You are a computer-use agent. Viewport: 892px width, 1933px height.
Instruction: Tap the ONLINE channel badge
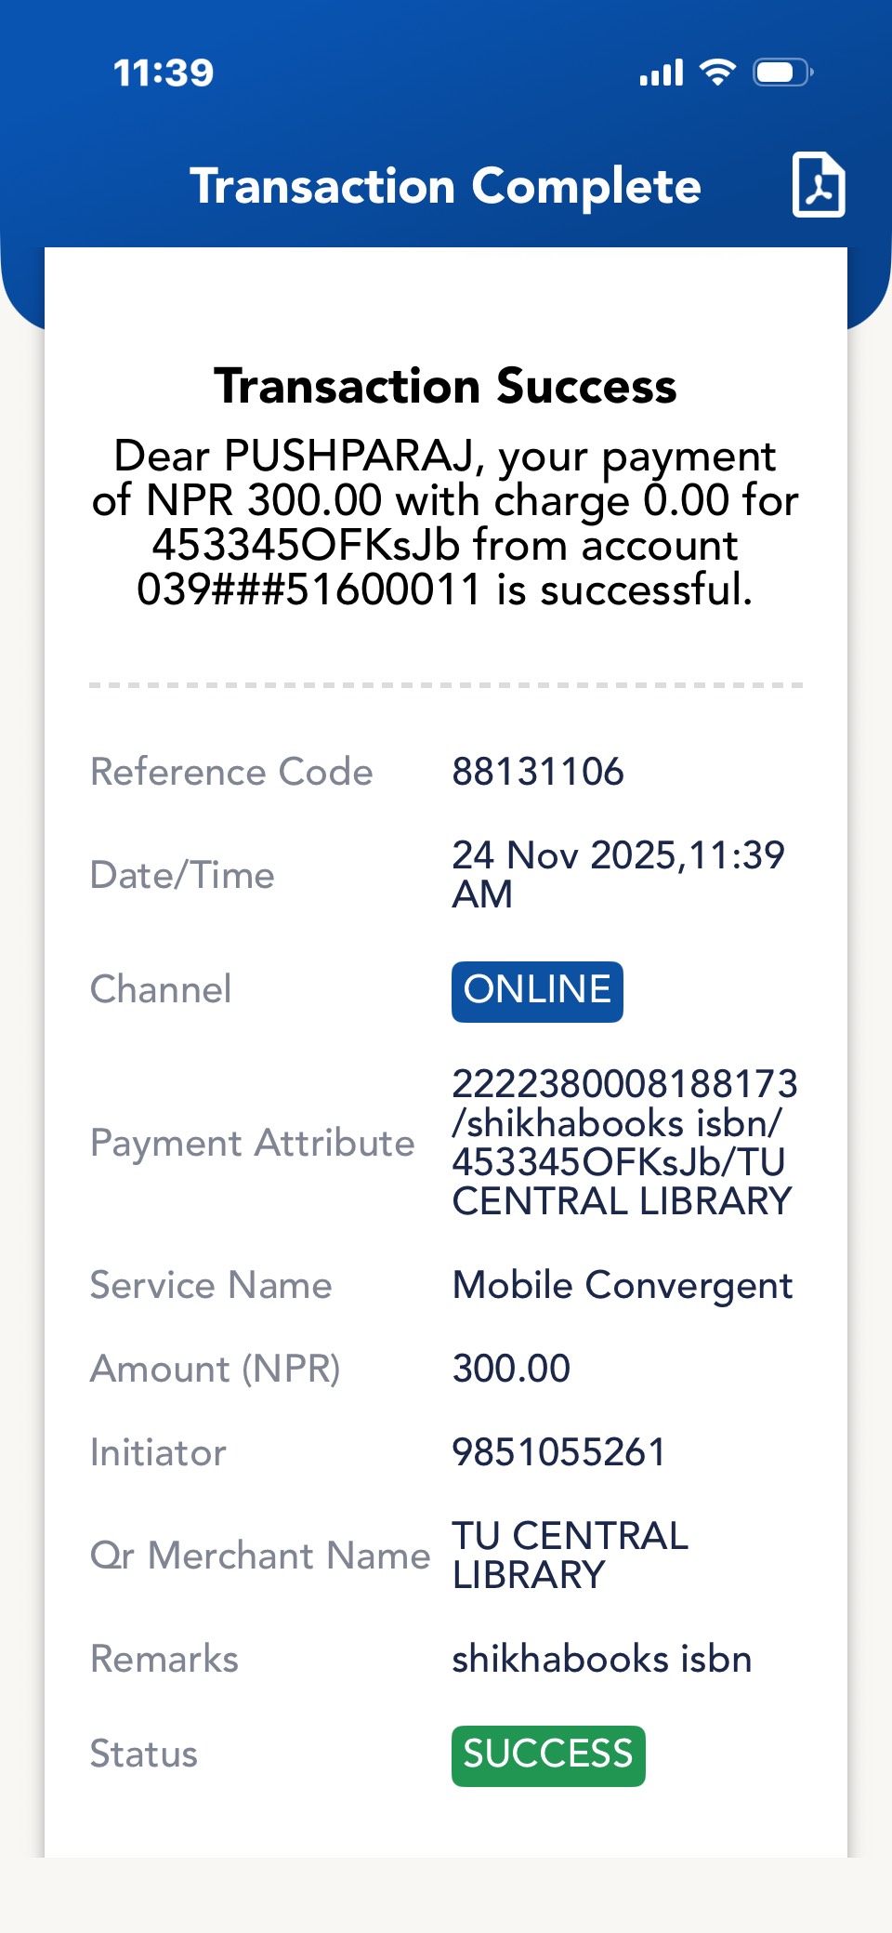point(537,991)
